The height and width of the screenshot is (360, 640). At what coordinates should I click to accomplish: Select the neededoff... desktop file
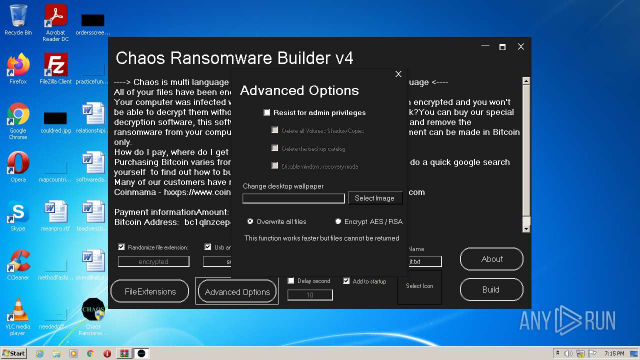point(55,317)
